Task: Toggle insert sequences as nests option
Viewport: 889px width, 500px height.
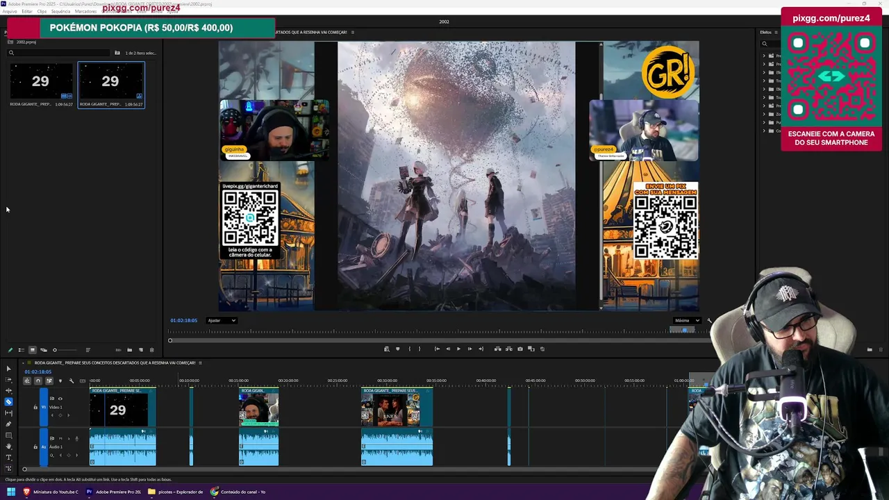Action: 28,381
